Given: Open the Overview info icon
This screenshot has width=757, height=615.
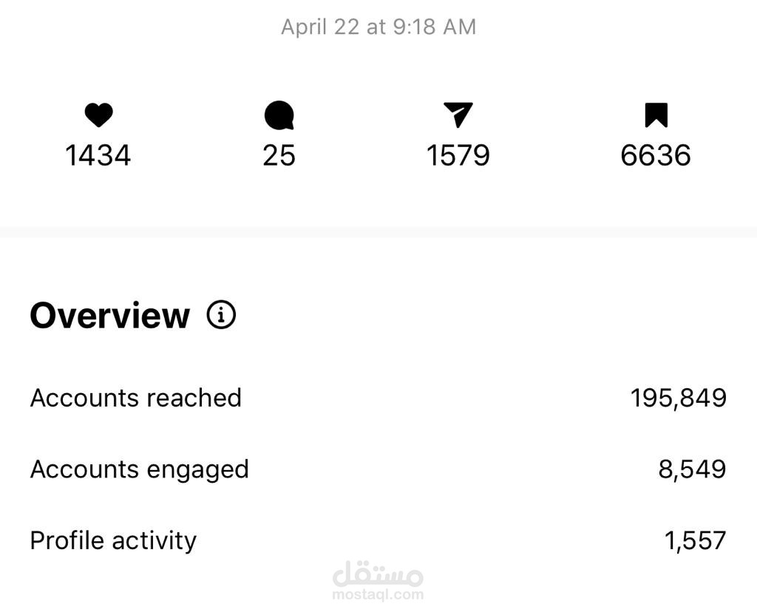Looking at the screenshot, I should (221, 316).
